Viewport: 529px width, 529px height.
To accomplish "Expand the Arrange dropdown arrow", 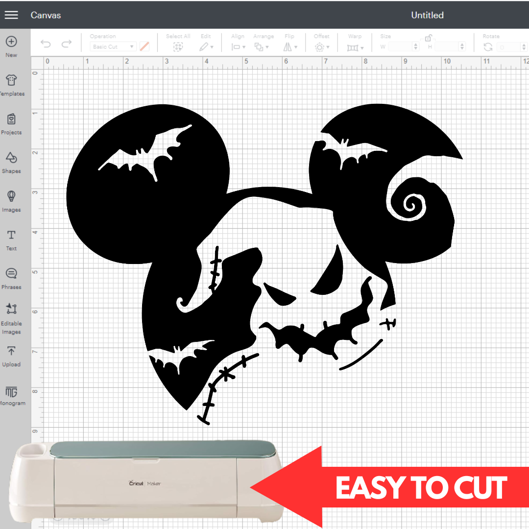I will point(267,47).
